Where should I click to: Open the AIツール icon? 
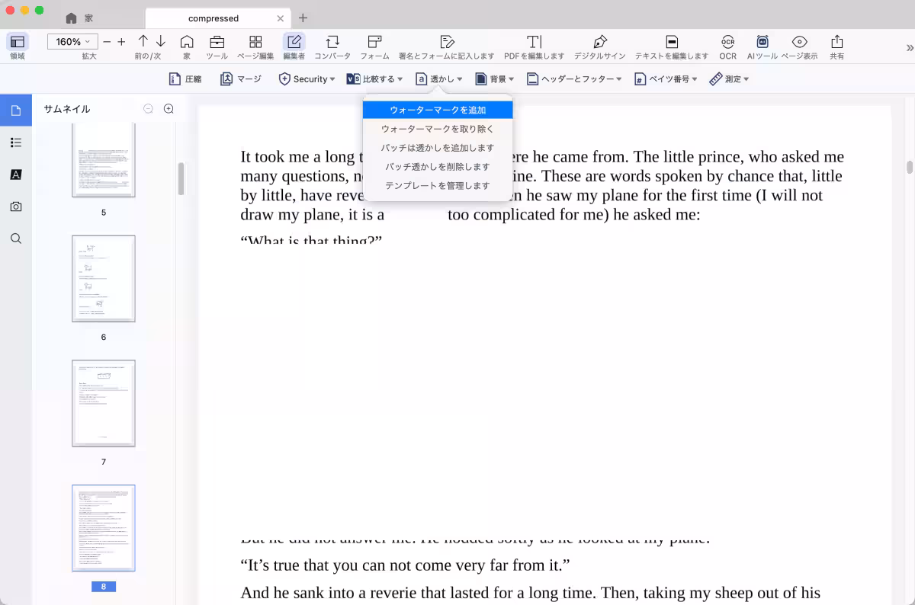[762, 42]
